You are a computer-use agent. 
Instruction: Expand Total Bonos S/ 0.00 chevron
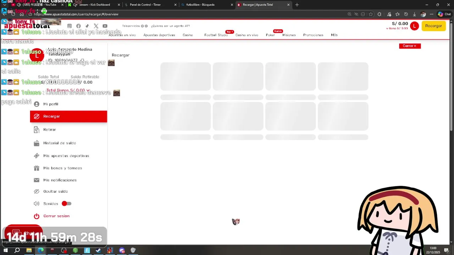pos(88,90)
